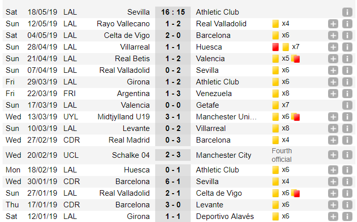Expand the Argentina vs Venezuela friendly
The image size is (357, 222).
tap(333, 94)
